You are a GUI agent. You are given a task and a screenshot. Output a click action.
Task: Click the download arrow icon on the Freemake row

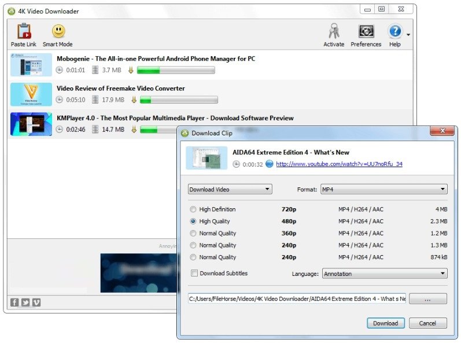tap(134, 99)
